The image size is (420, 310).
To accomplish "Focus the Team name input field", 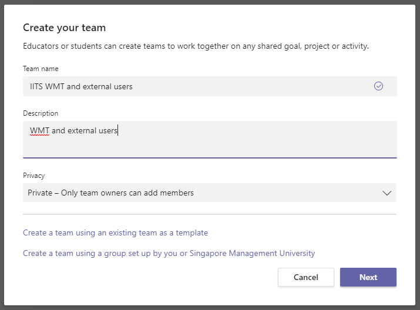I will pos(210,86).
